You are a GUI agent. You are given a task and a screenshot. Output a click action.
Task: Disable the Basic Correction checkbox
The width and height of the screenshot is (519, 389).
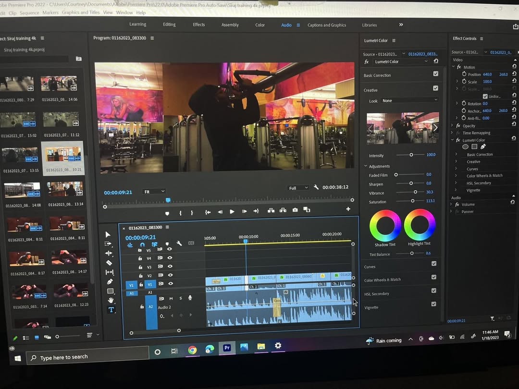(x=435, y=74)
